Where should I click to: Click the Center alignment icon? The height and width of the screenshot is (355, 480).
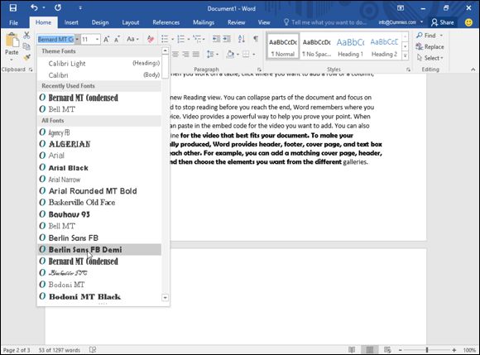[175, 55]
